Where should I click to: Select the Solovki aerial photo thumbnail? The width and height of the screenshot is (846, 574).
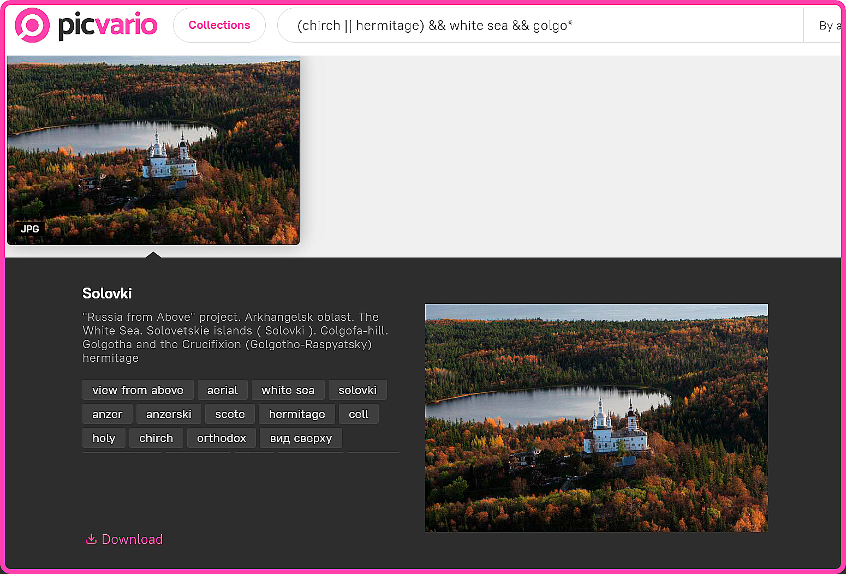[x=153, y=150]
